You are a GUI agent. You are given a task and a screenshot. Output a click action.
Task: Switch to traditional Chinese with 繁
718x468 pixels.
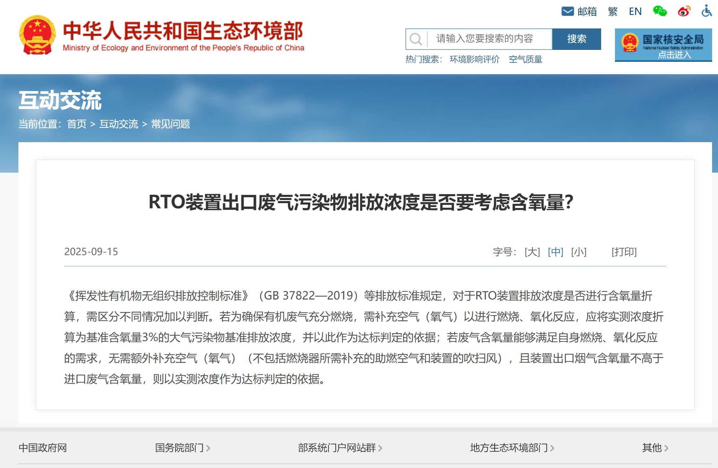click(x=613, y=11)
